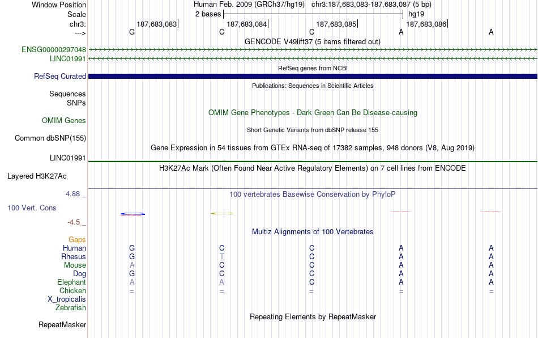Click the Sequences track label
The height and width of the screenshot is (338, 538).
coord(67,94)
